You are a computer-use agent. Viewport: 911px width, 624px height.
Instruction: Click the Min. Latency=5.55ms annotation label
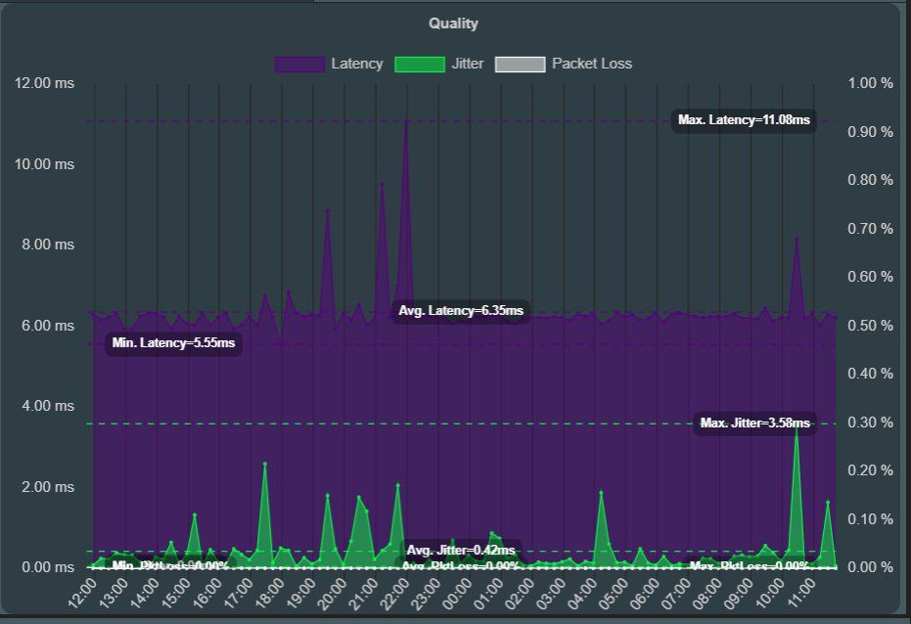[x=173, y=343]
